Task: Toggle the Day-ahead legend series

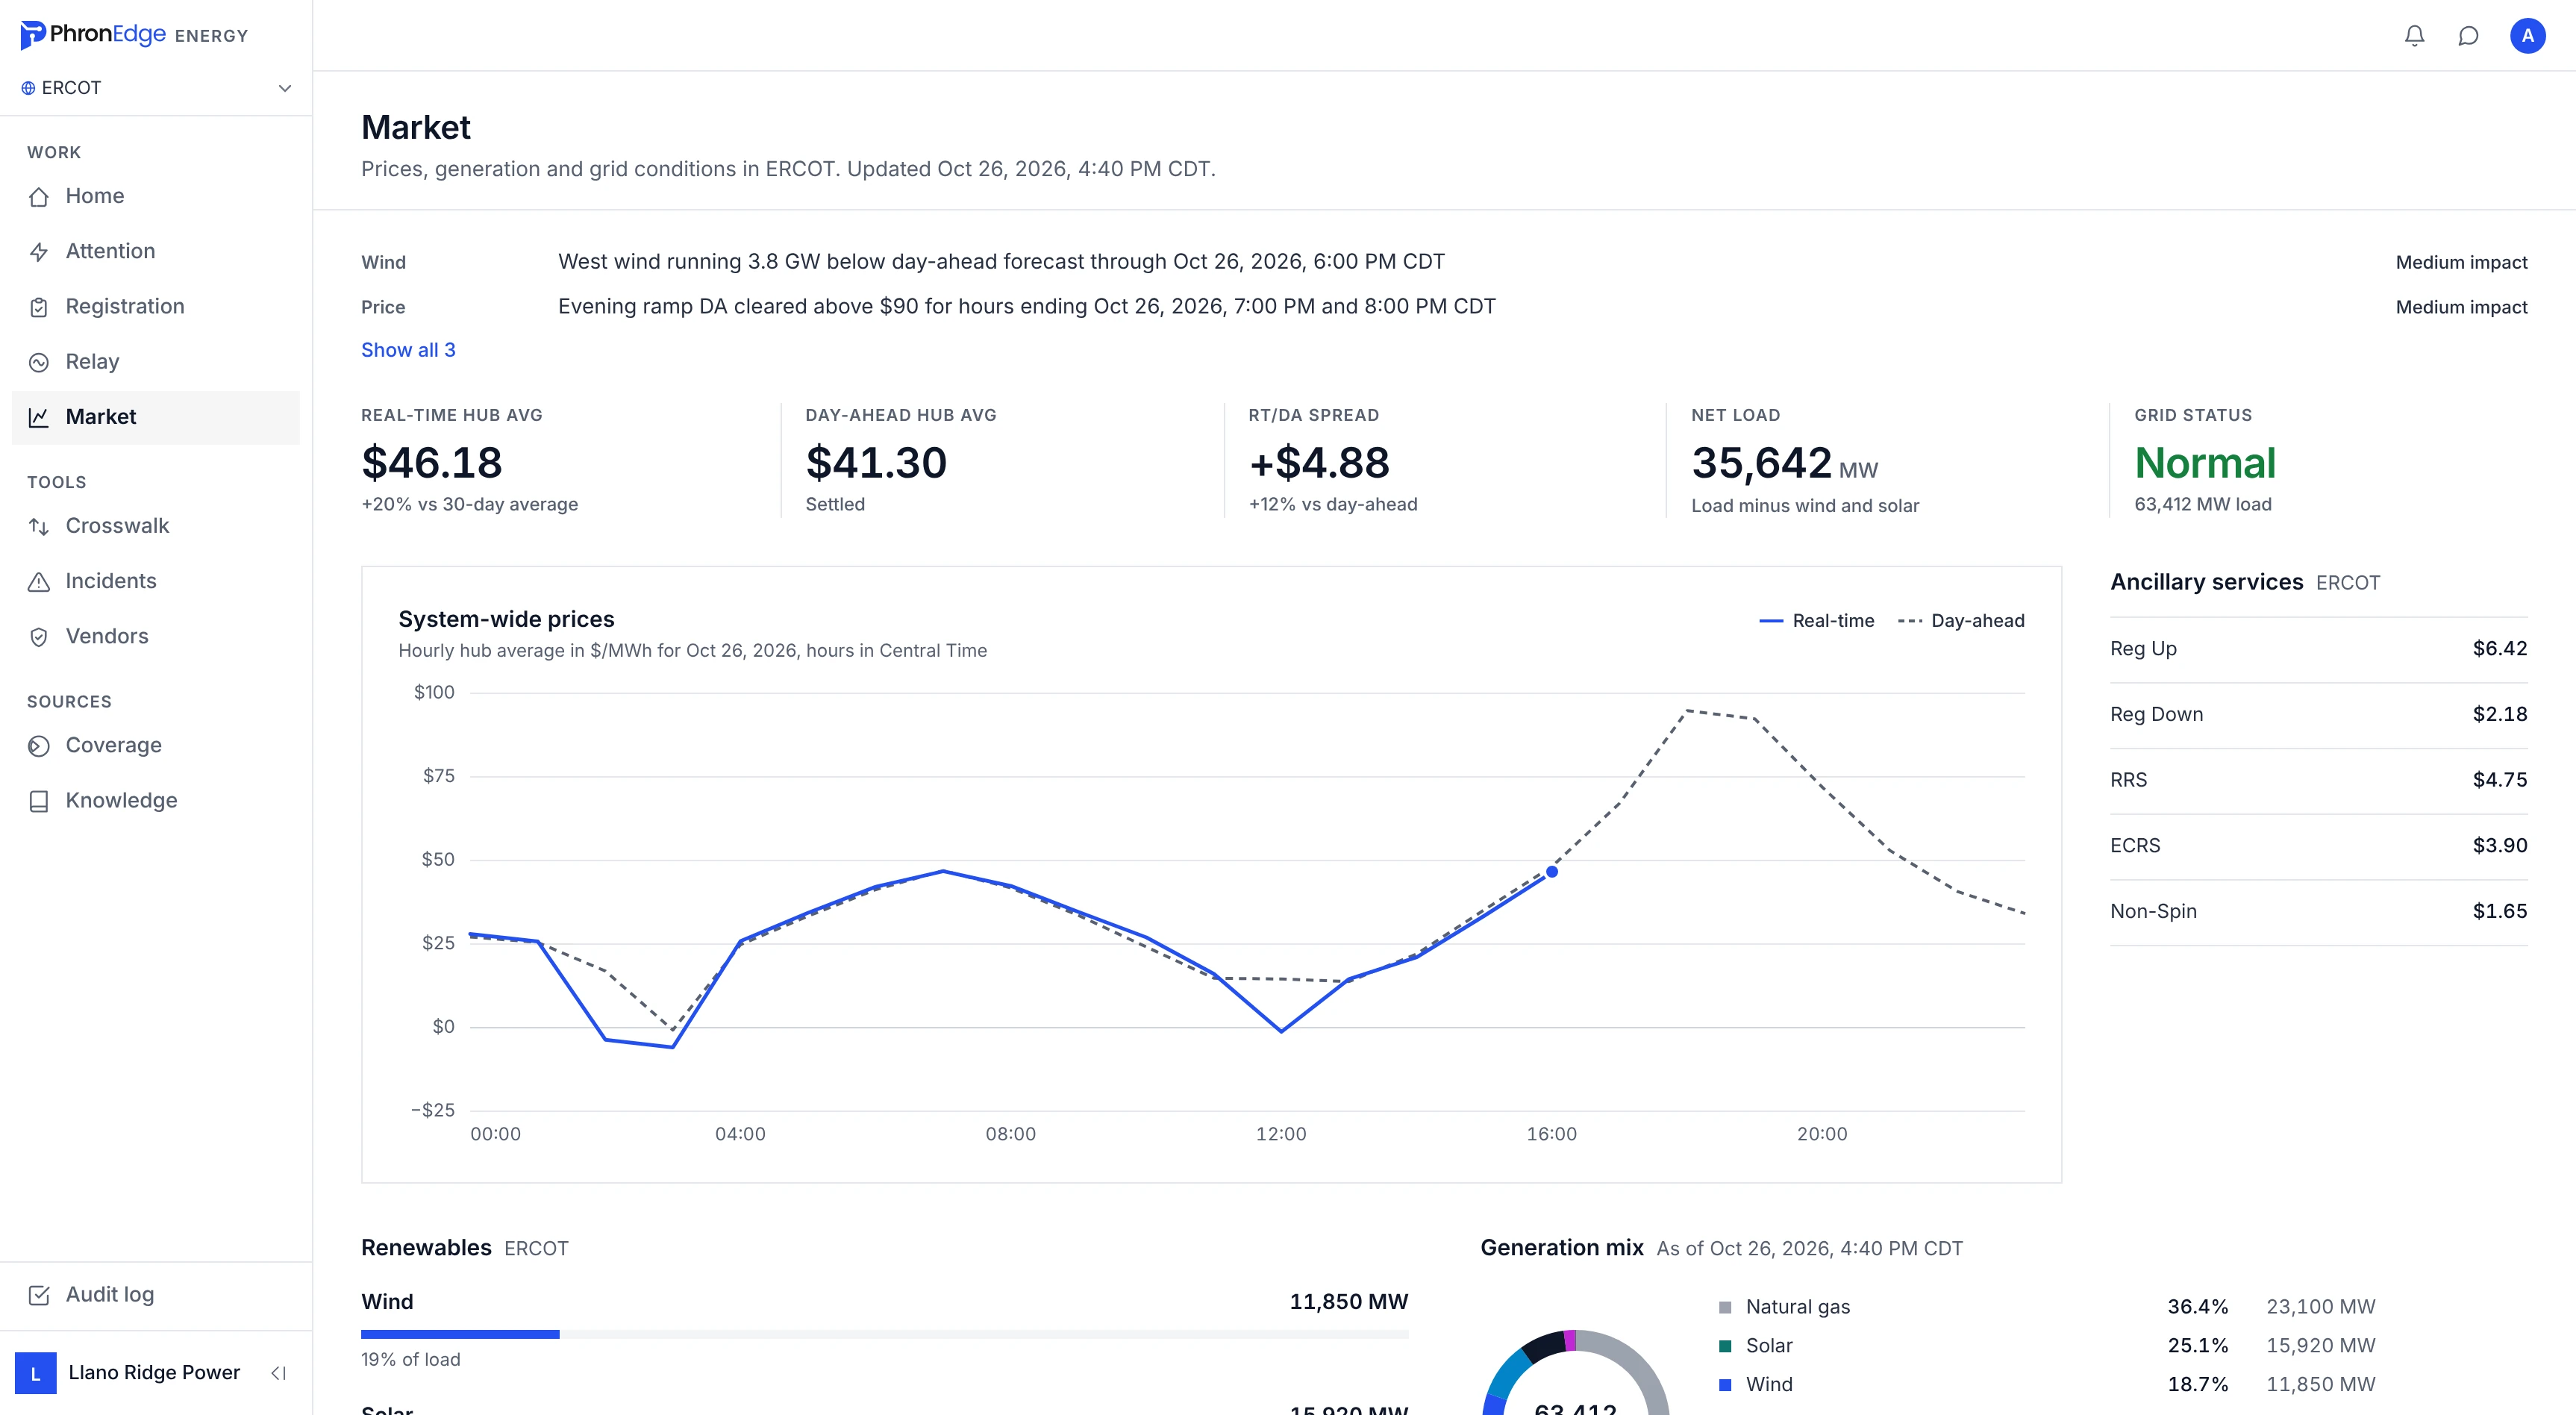Action: [1961, 621]
